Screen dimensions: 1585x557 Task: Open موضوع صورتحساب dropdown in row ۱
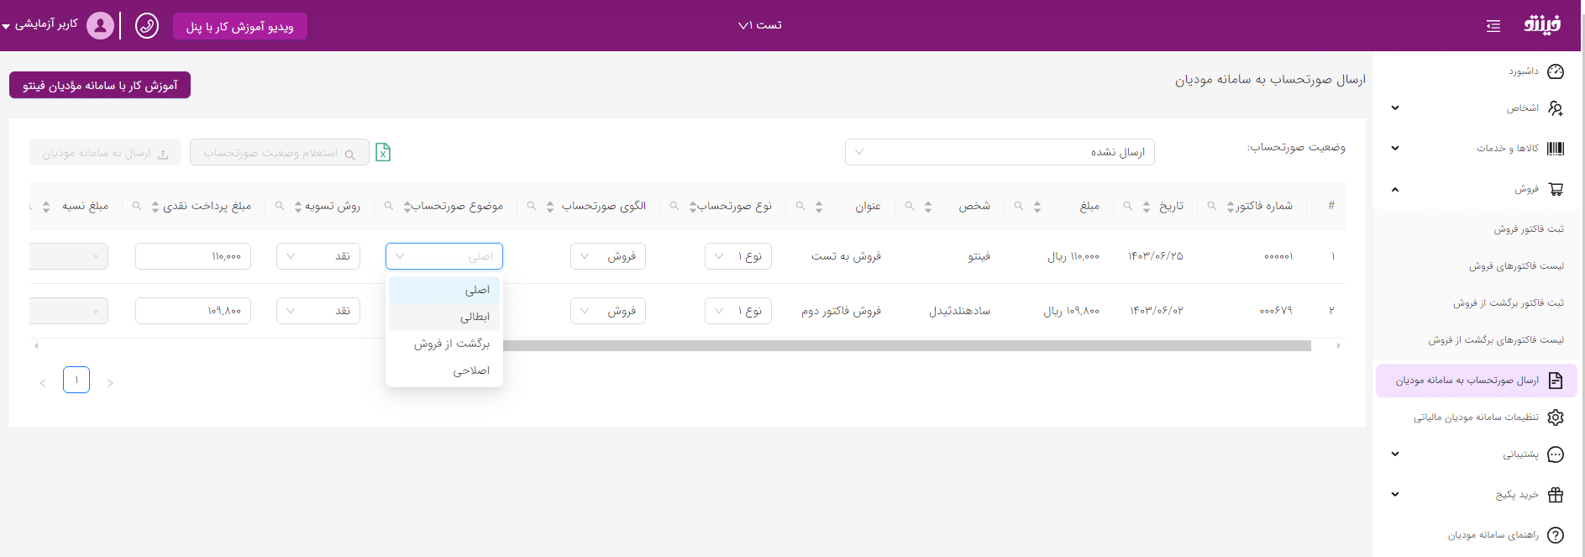pyautogui.click(x=444, y=256)
